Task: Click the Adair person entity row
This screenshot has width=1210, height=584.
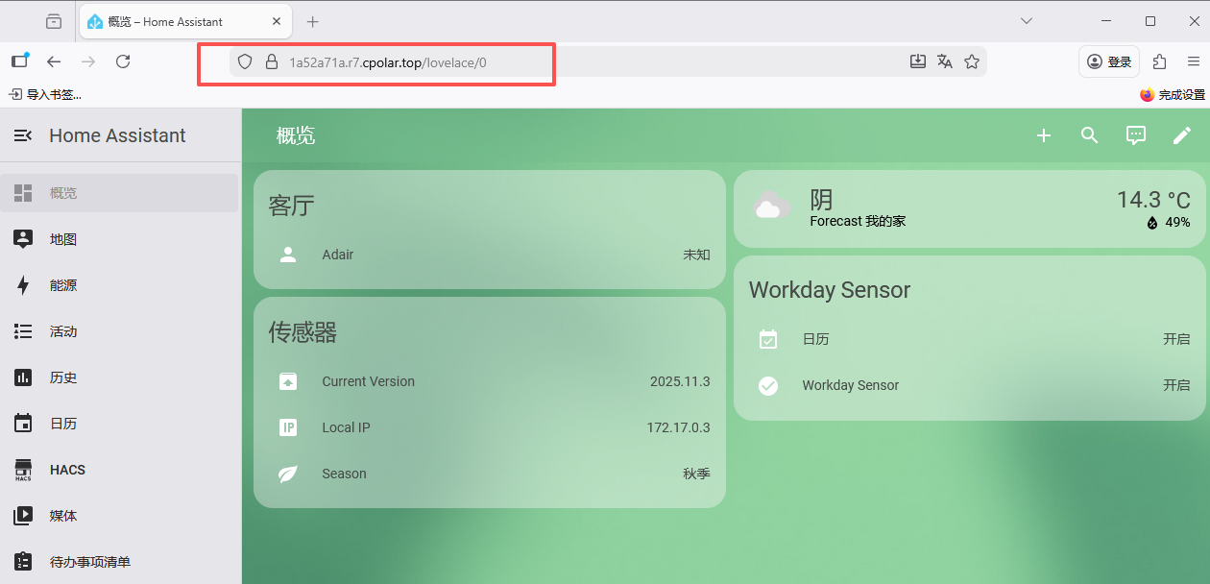Action: (490, 255)
